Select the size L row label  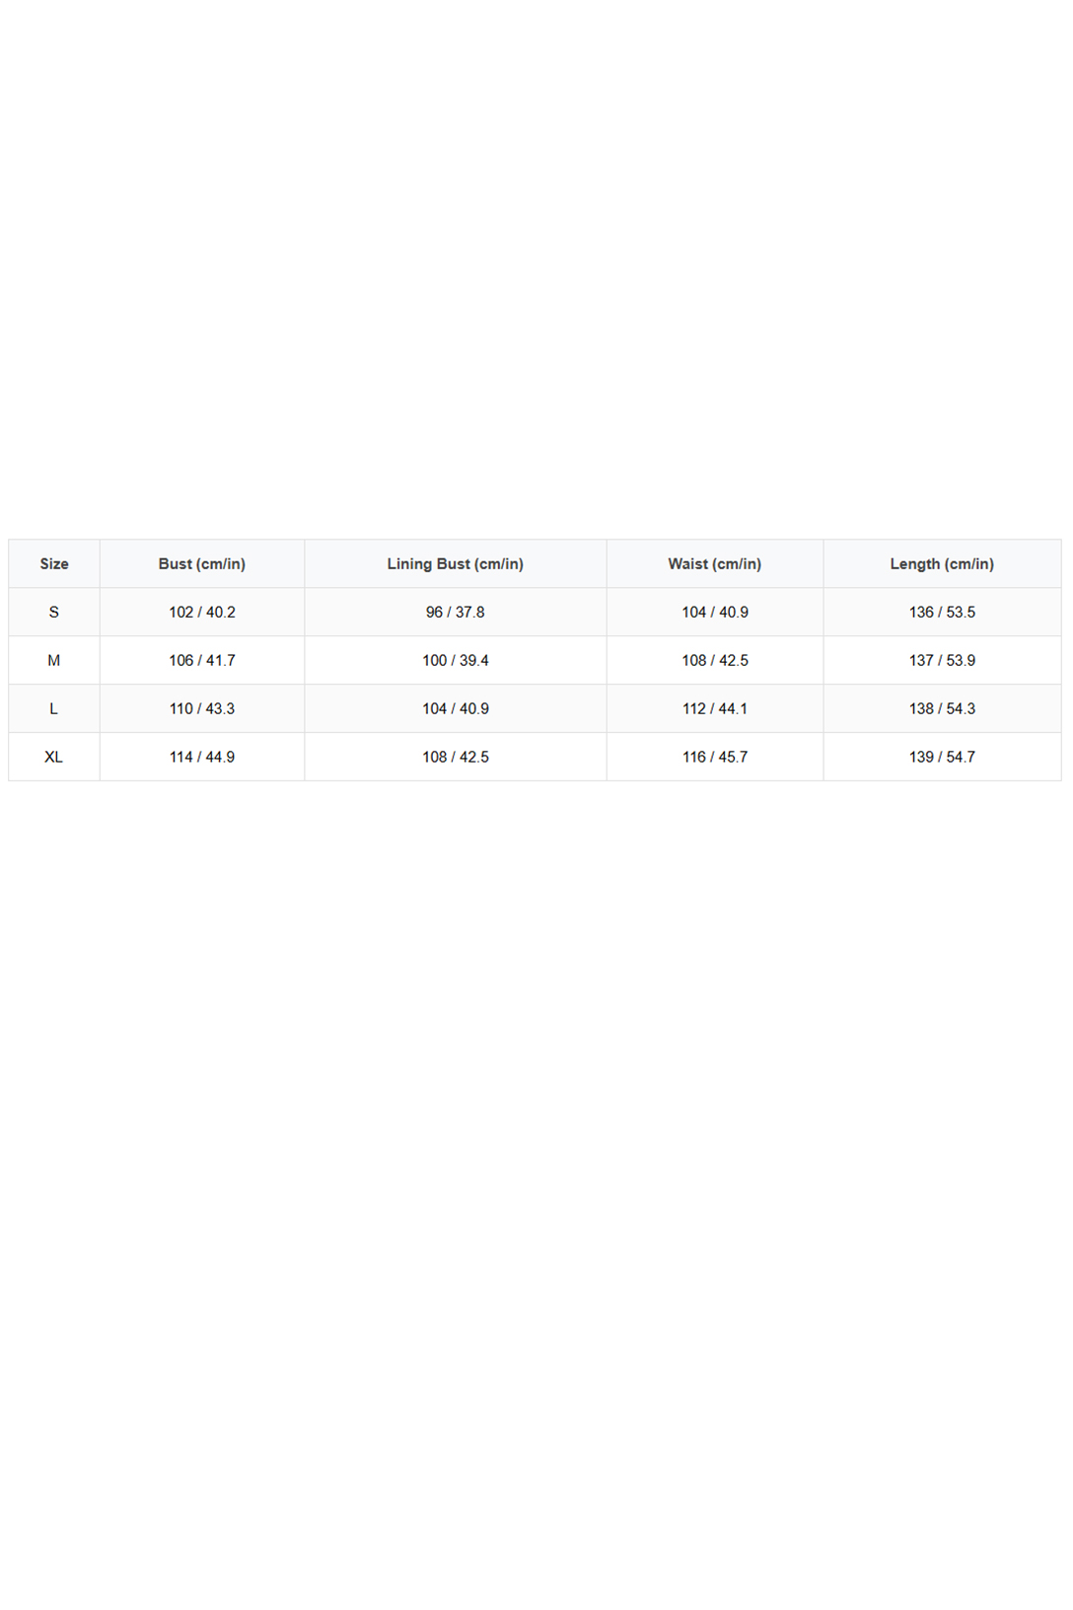click(x=54, y=708)
